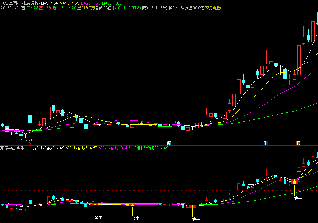Select the 分时均价线3: 4.49 label
Screen dimensions: 318x223
(x=48, y=148)
